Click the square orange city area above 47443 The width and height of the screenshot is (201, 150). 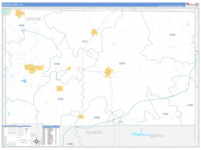(59, 89)
